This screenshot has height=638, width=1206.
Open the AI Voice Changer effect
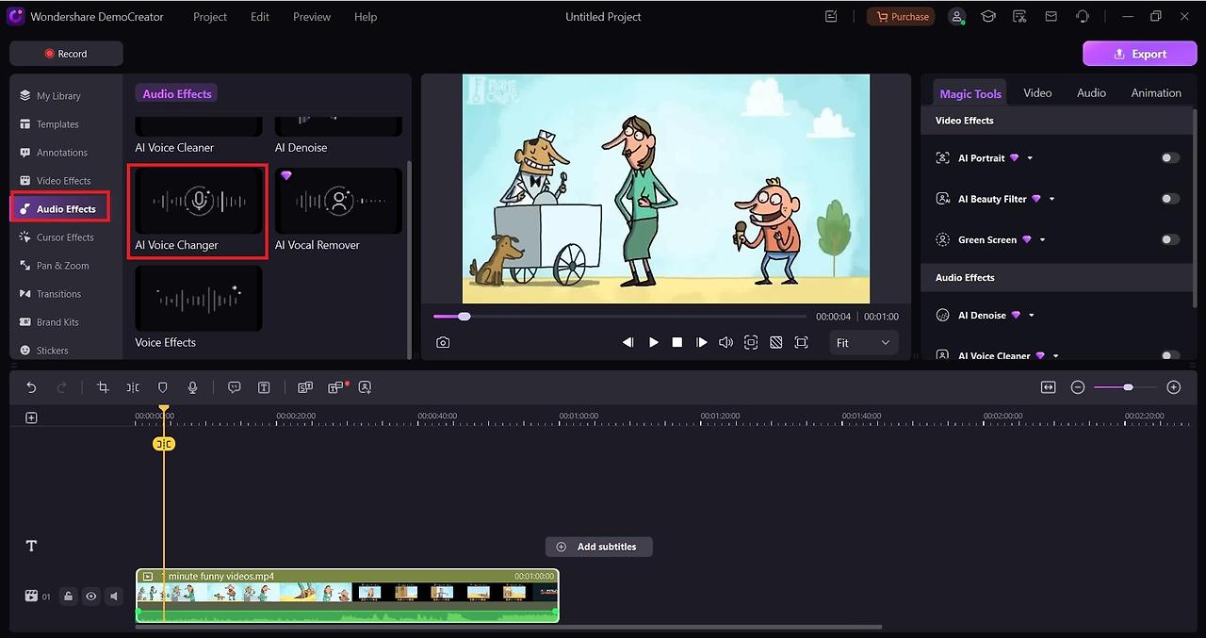point(198,209)
